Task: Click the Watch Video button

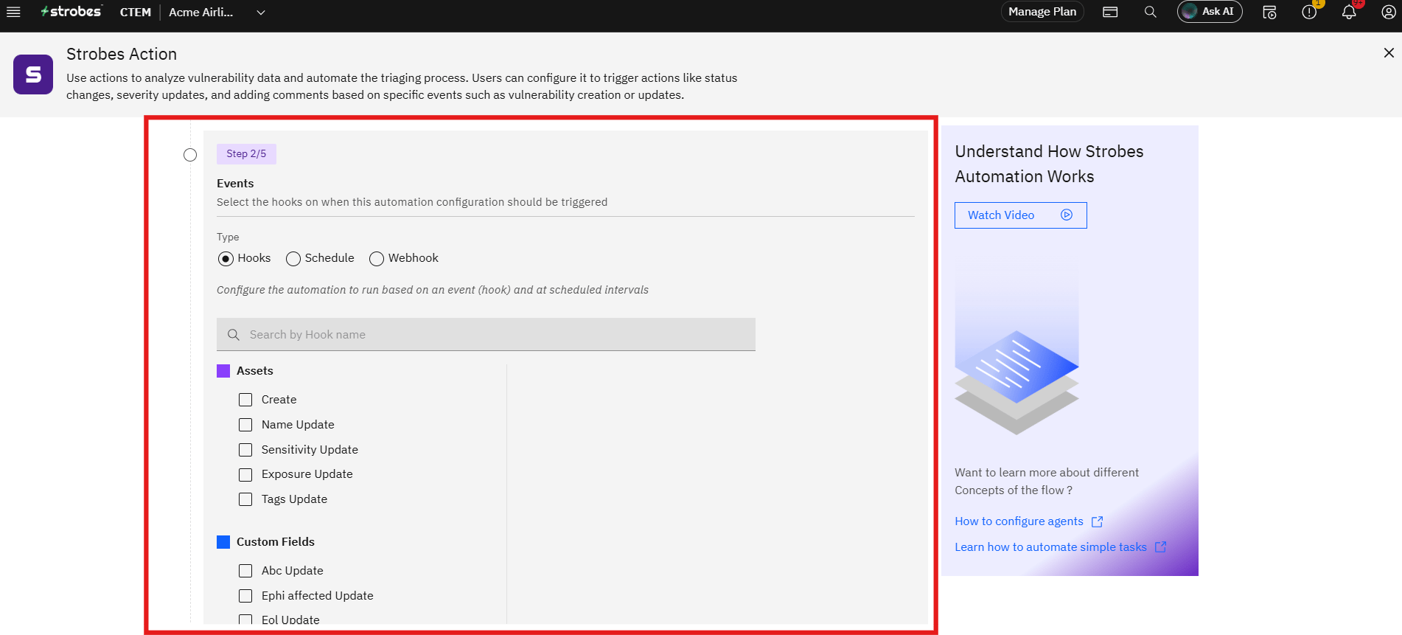Action: coord(1020,215)
